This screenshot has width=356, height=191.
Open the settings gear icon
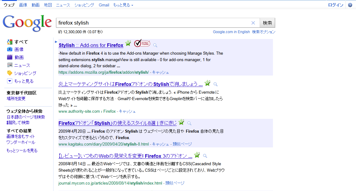coord(350,5)
